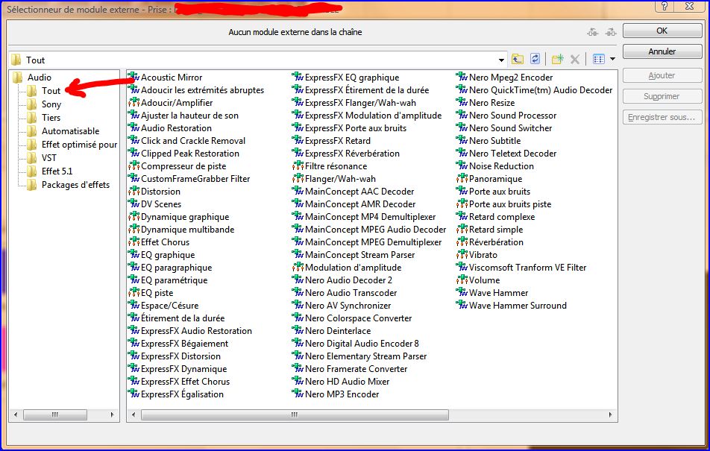Select Étirement de la durée plug-in
The height and width of the screenshot is (451, 710).
click(183, 318)
